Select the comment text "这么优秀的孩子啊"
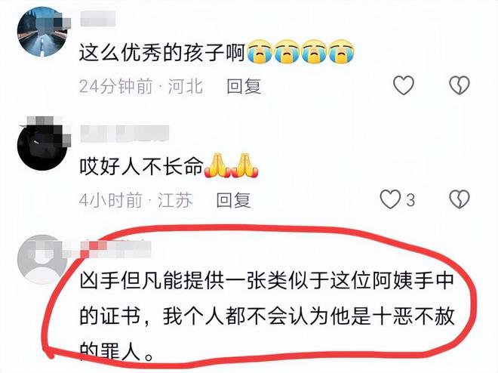 click(162, 52)
